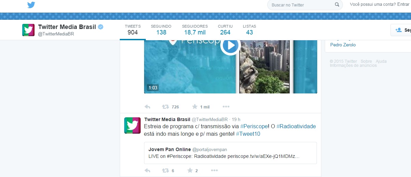Play the Periscope video
The image size is (411, 177).
[230, 45]
